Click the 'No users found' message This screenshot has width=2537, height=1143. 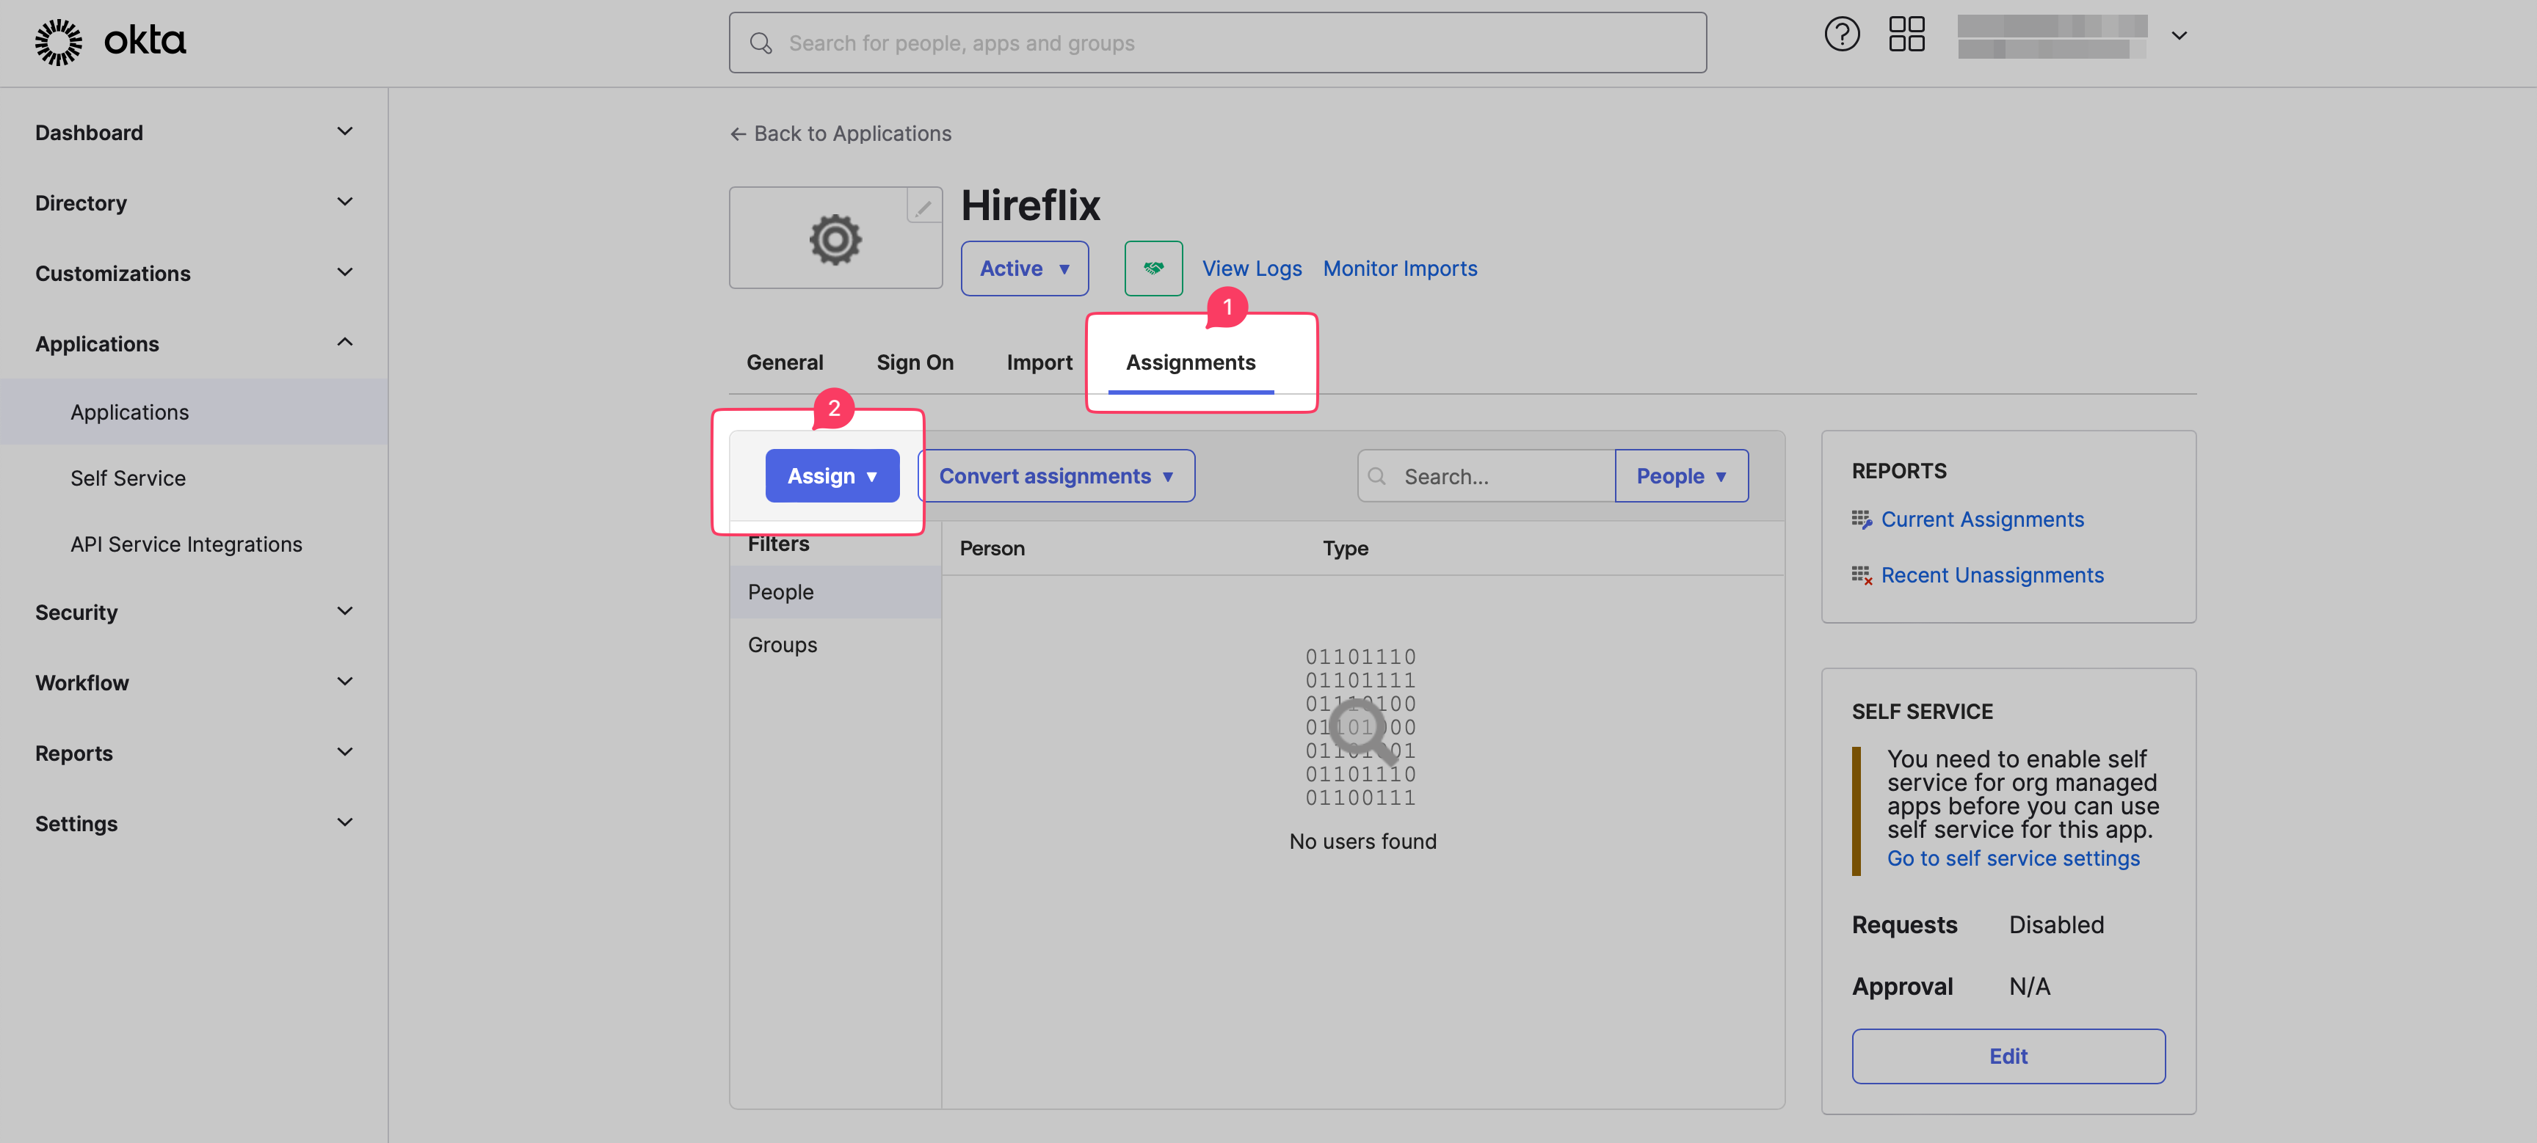click(x=1362, y=841)
